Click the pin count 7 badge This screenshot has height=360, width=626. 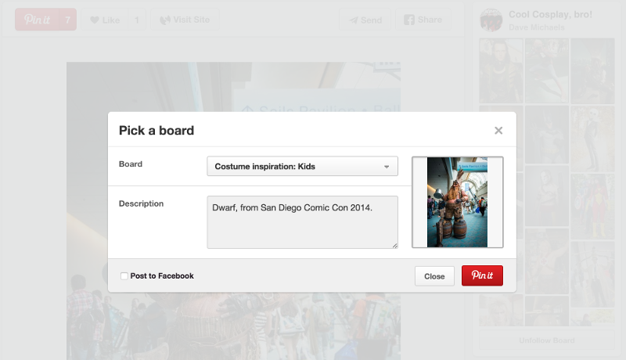tap(67, 20)
